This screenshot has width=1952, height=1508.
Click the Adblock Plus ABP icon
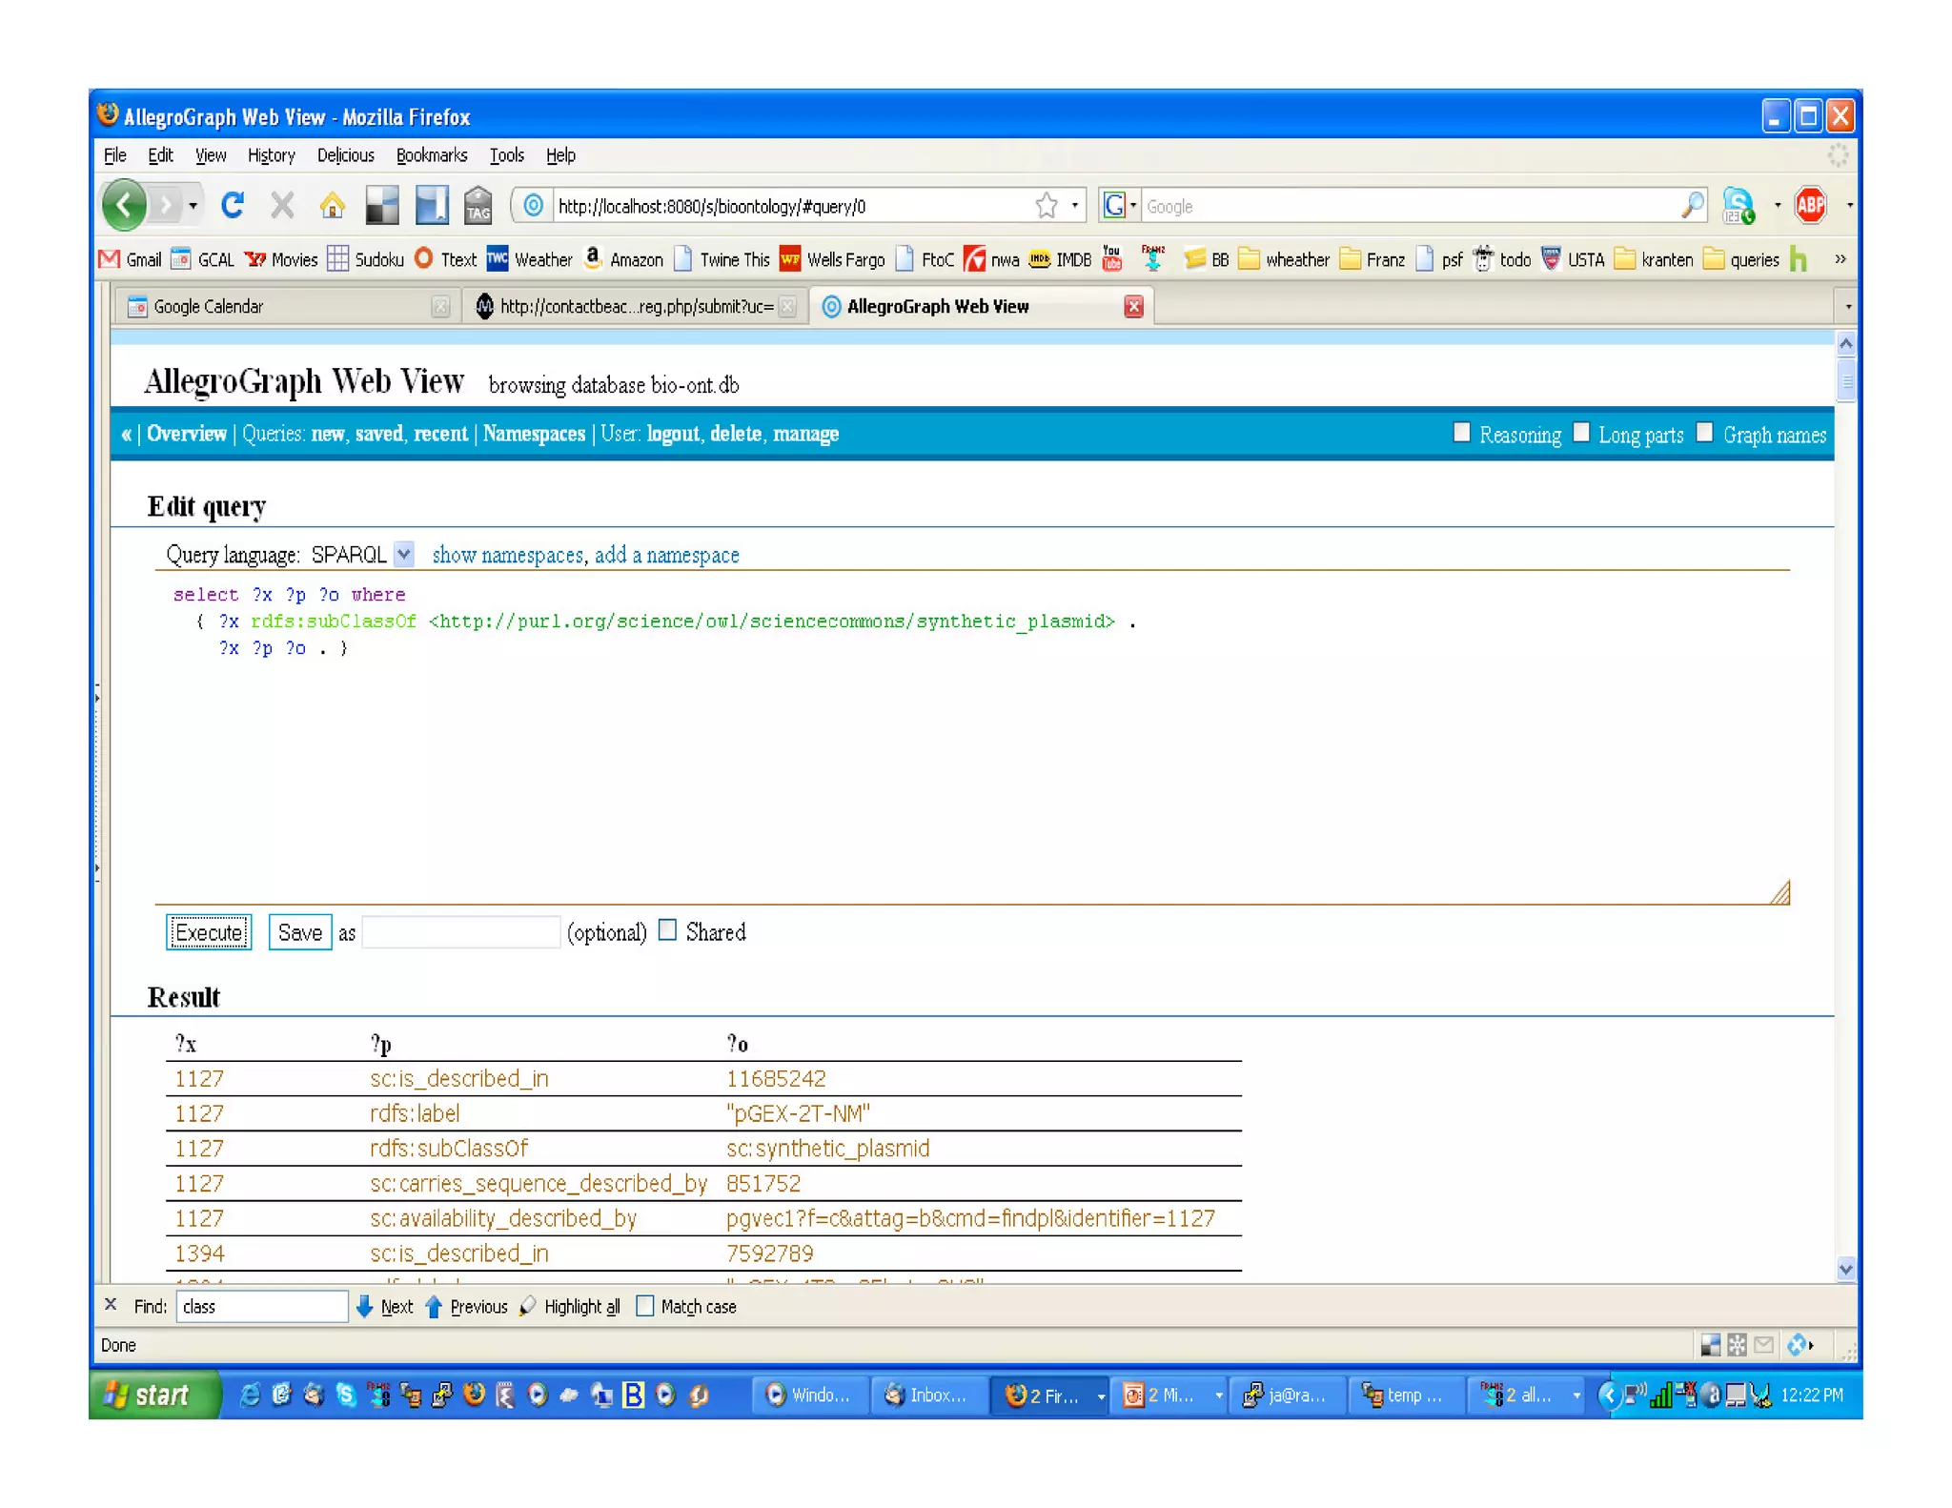[1809, 205]
